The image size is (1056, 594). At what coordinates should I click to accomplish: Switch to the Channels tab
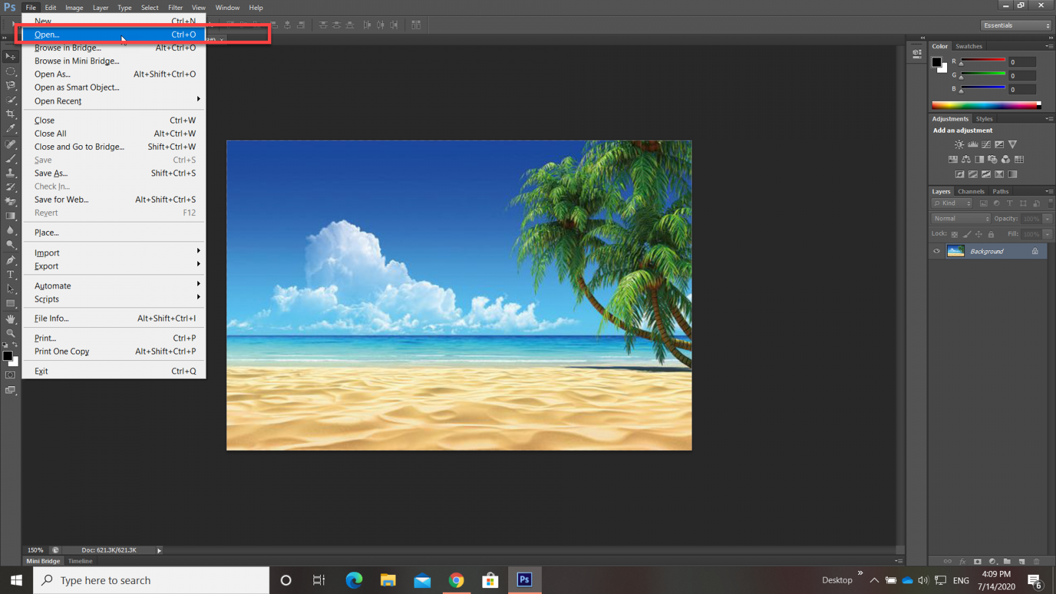(971, 191)
